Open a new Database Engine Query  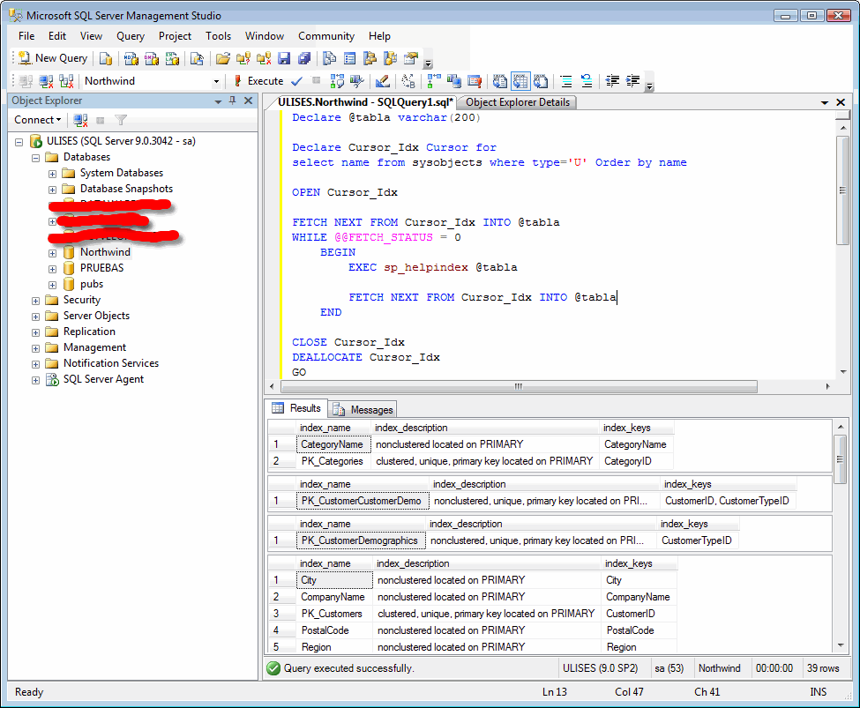coord(106,59)
